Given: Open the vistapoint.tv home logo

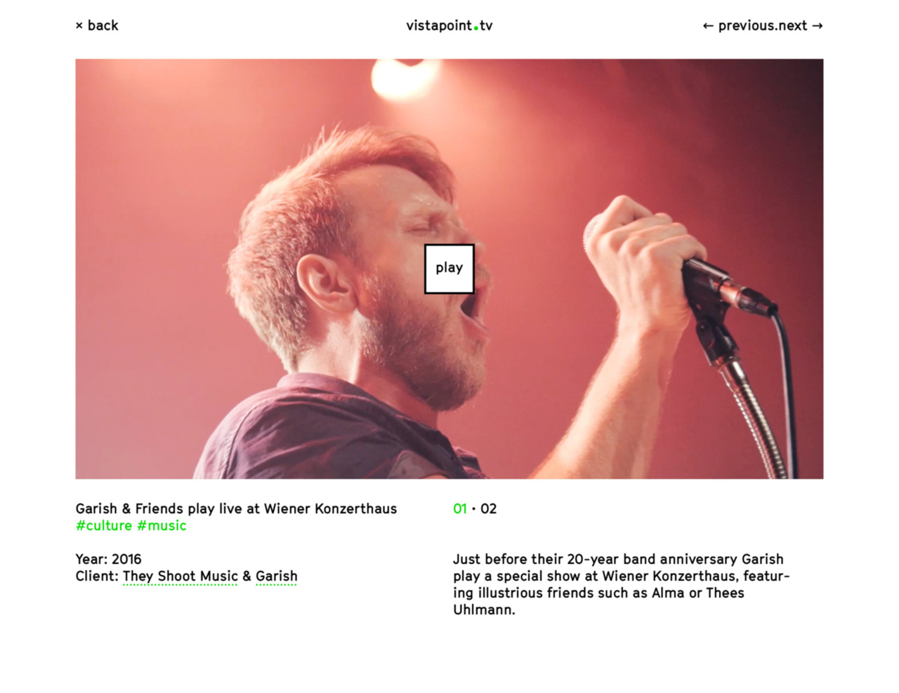Looking at the screenshot, I should click(449, 26).
